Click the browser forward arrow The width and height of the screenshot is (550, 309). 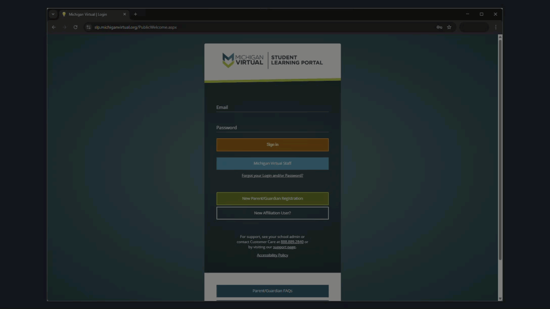(65, 27)
